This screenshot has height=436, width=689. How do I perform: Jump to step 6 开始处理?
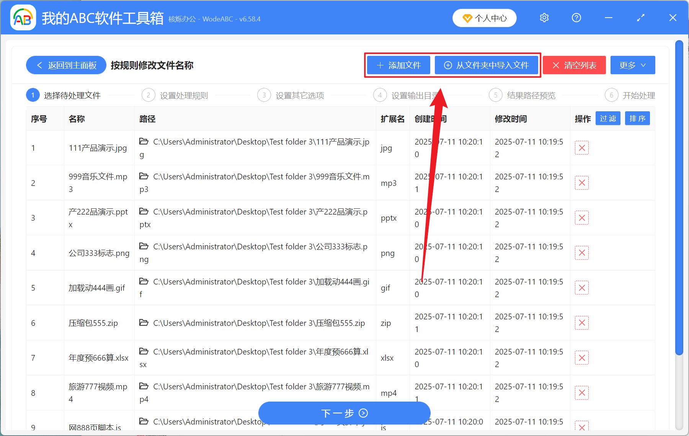(640, 95)
